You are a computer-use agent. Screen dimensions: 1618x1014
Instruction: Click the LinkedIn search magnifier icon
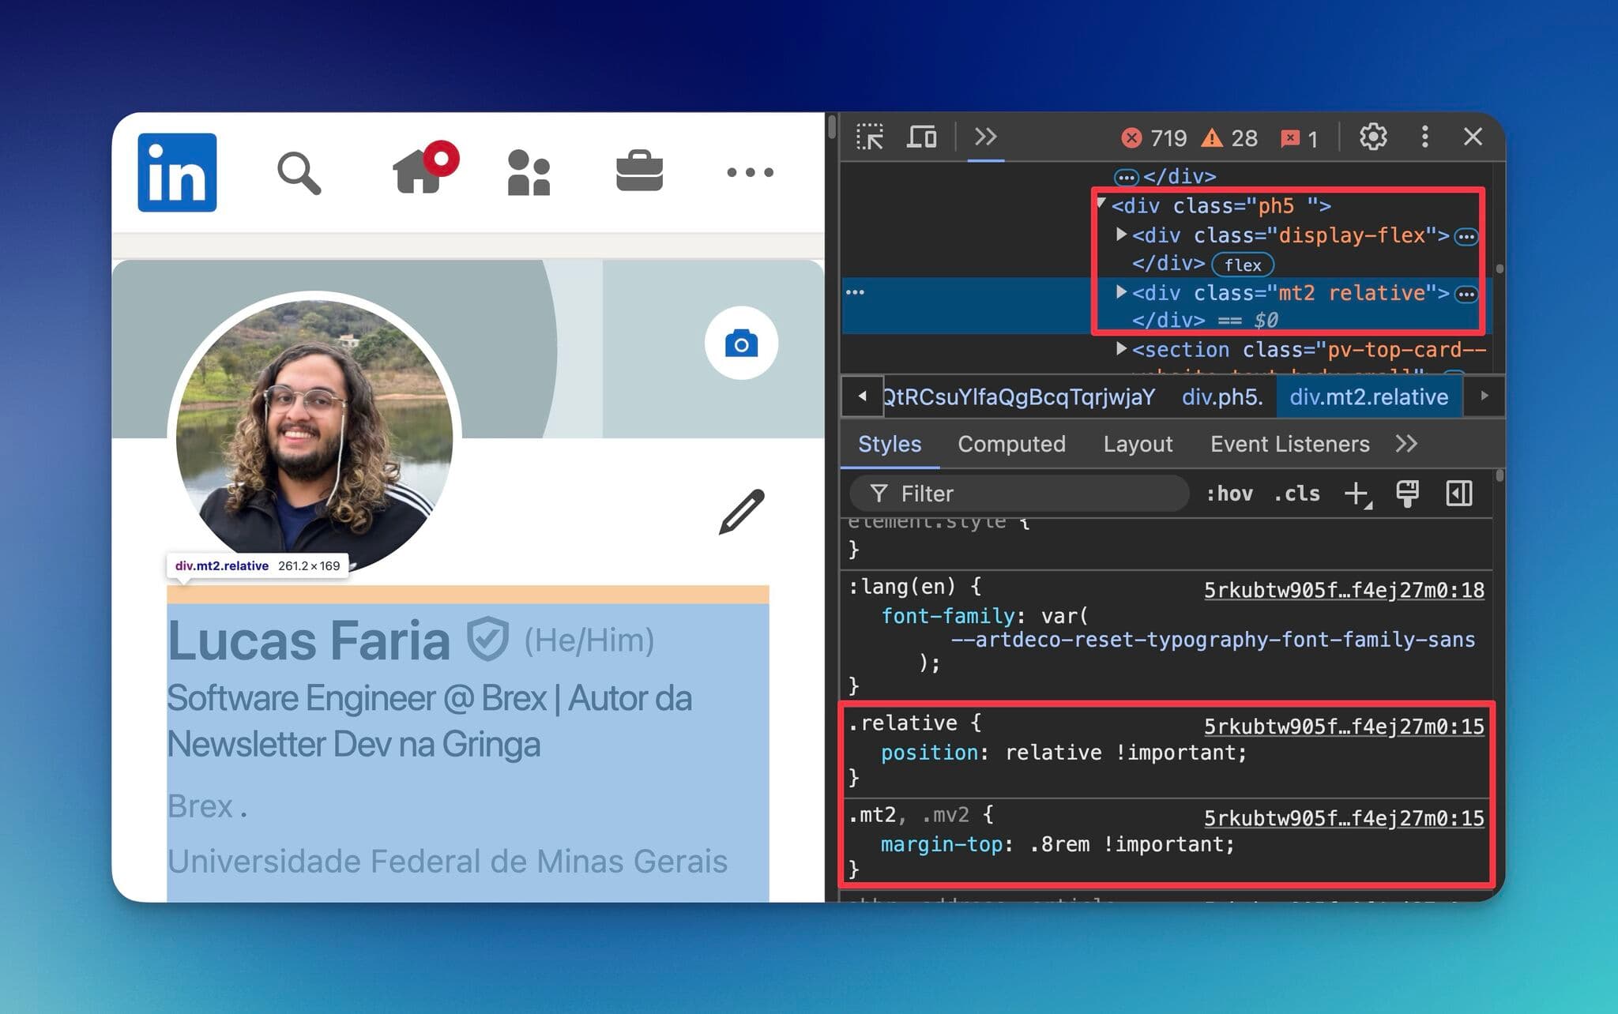[x=299, y=174]
